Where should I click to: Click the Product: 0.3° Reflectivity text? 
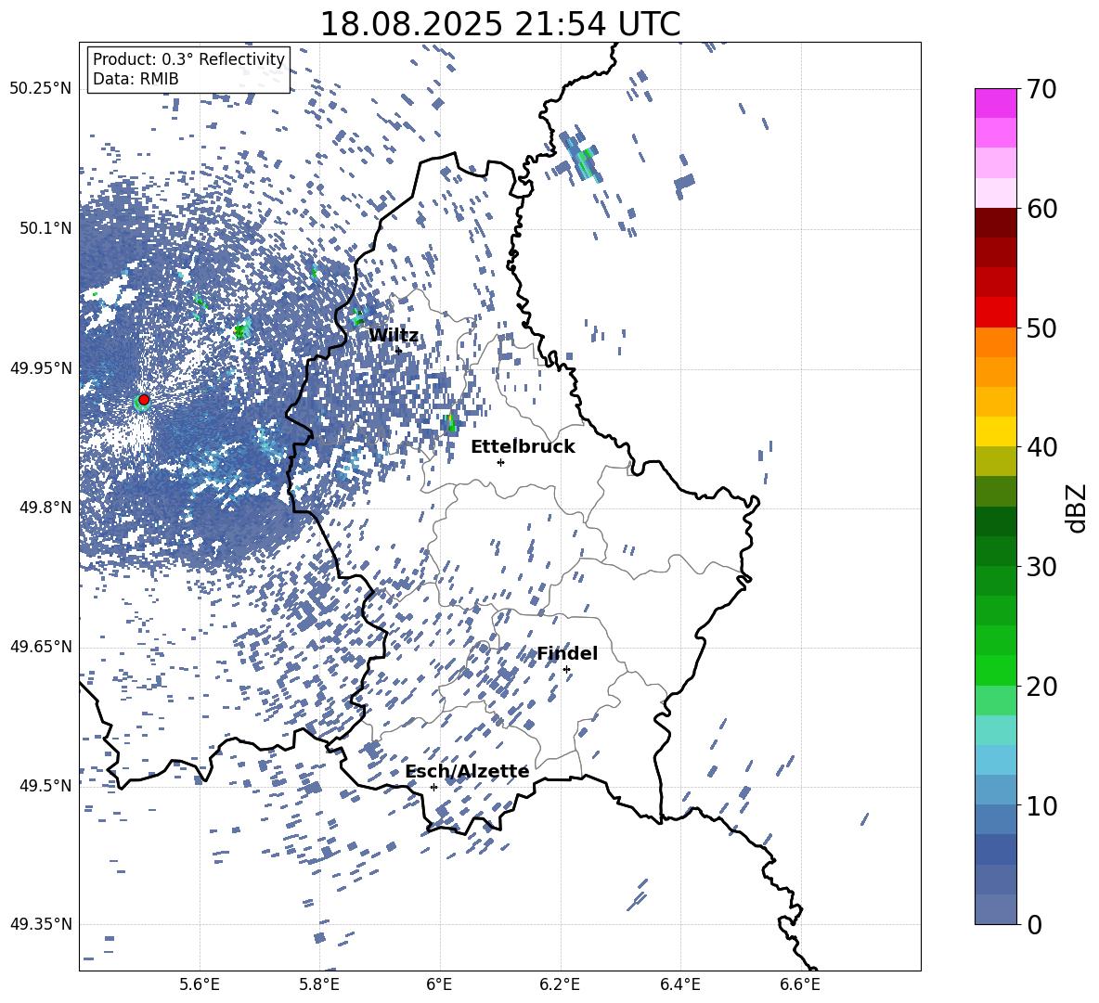(188, 59)
